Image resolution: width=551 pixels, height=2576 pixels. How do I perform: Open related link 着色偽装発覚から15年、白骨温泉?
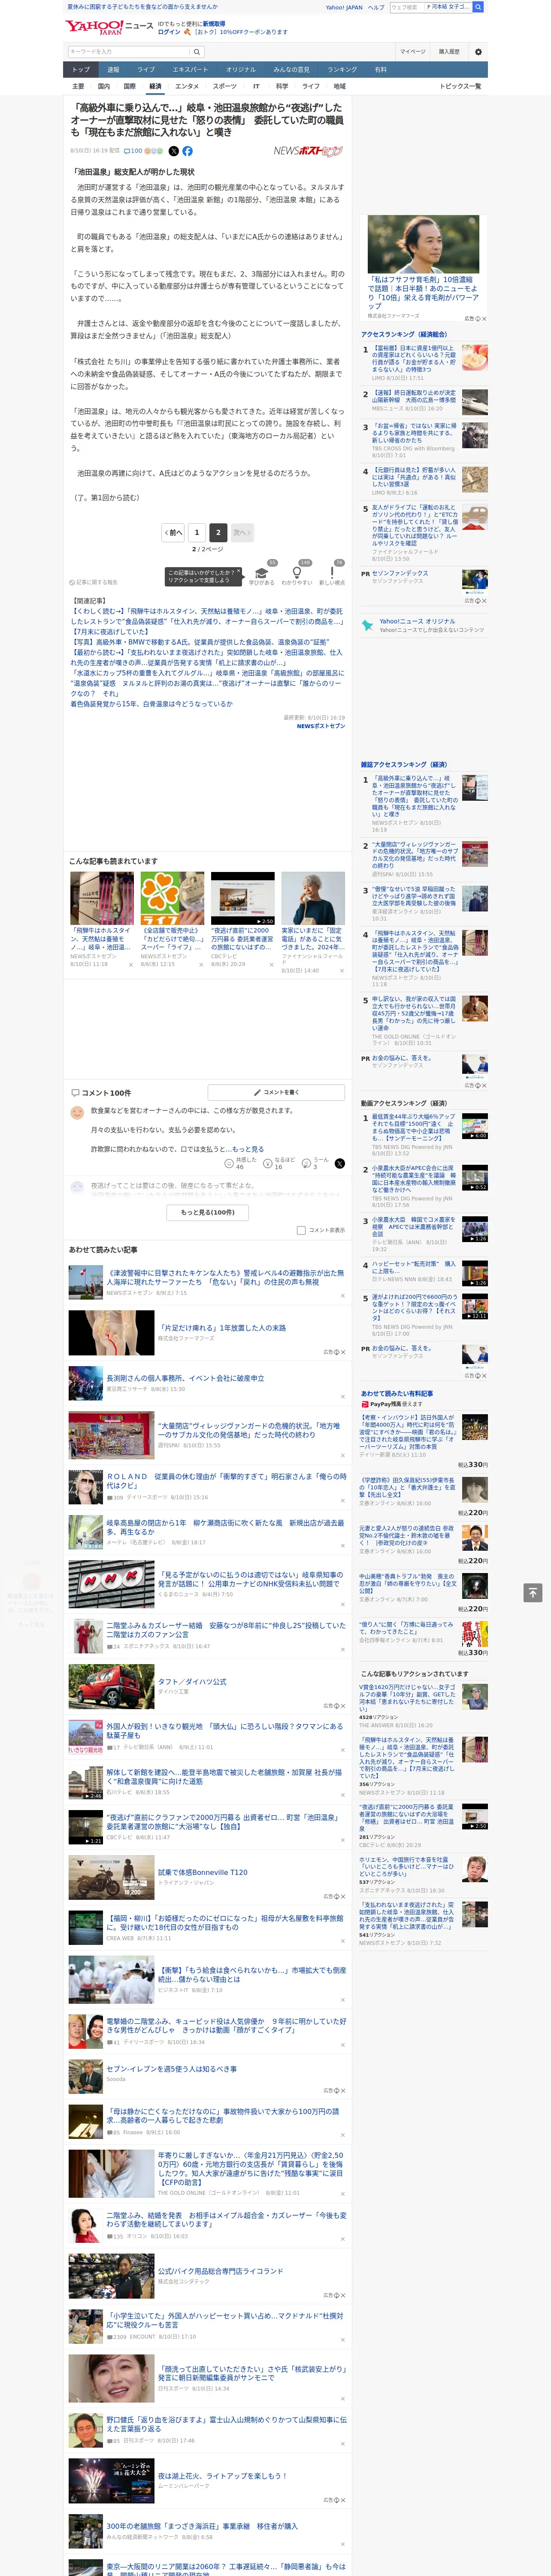[151, 704]
